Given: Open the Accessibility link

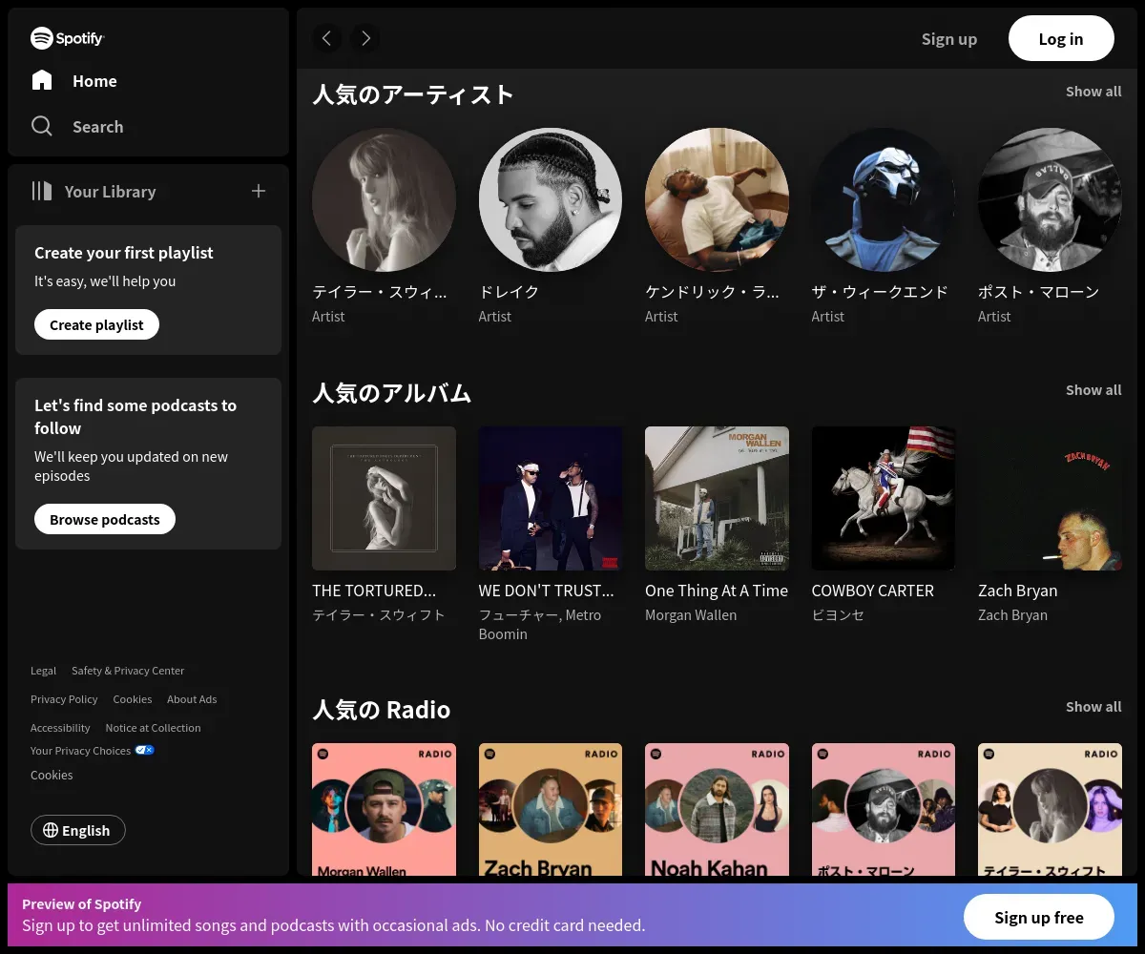Looking at the screenshot, I should pos(60,728).
